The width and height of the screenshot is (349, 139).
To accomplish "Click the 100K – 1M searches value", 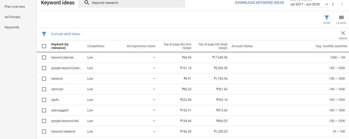I will (338, 58).
